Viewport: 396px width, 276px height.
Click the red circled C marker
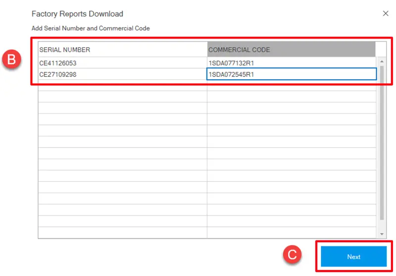click(293, 255)
